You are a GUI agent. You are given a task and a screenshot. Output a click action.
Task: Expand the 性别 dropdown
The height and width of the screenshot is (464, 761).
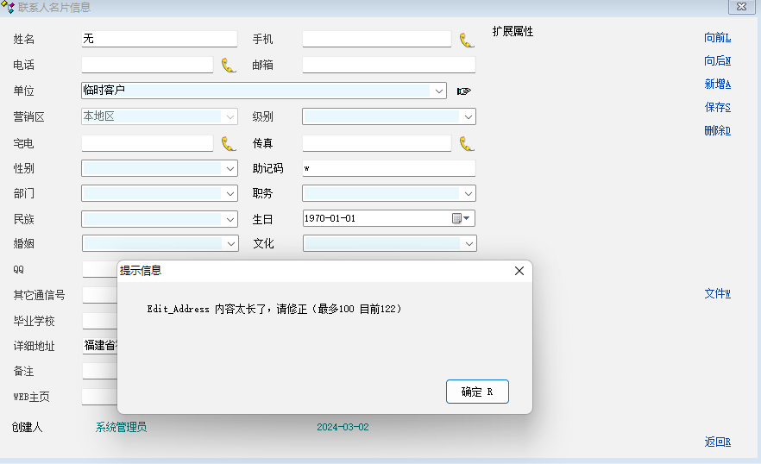point(230,169)
